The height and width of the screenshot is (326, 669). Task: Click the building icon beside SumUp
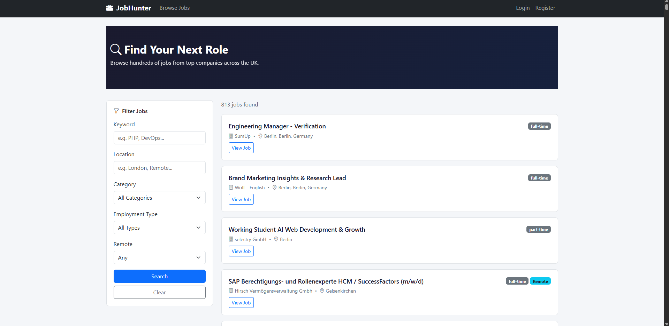click(231, 136)
